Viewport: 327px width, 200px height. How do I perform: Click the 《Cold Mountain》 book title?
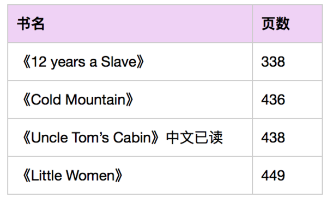point(77,99)
